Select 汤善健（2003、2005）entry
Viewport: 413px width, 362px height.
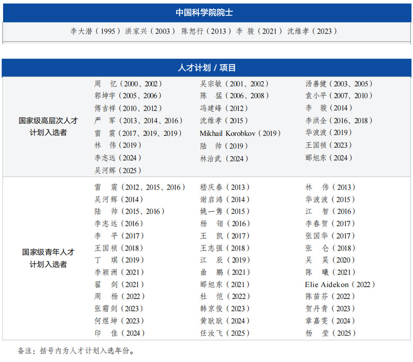(x=339, y=84)
